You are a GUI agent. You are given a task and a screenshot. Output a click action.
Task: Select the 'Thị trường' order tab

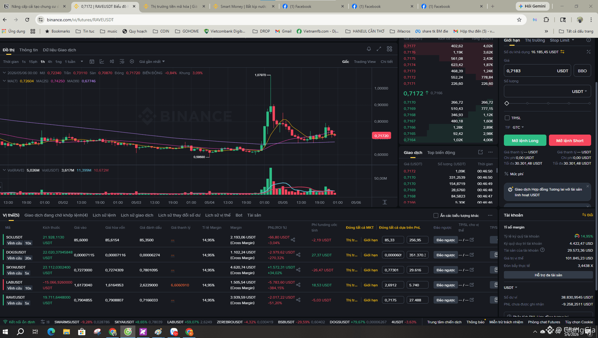point(535,40)
